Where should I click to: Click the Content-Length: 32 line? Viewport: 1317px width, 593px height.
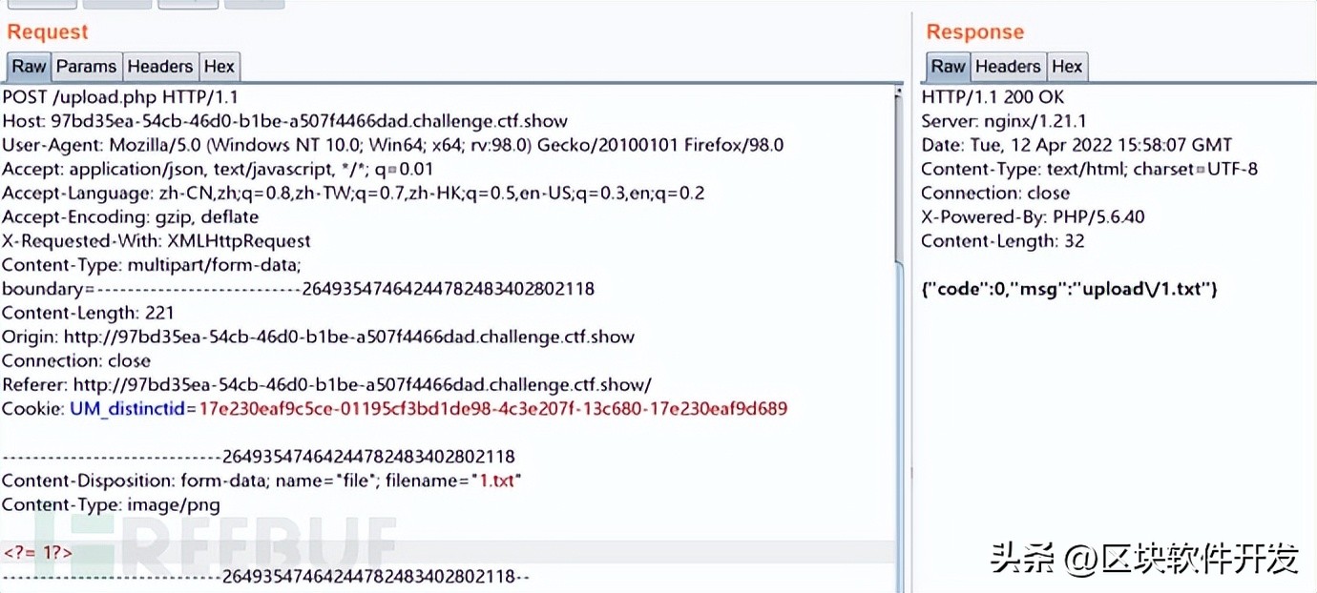1003,241
